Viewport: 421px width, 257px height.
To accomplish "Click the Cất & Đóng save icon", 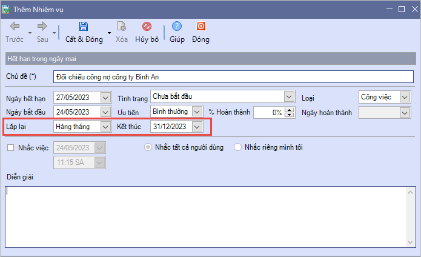I will coord(84,27).
